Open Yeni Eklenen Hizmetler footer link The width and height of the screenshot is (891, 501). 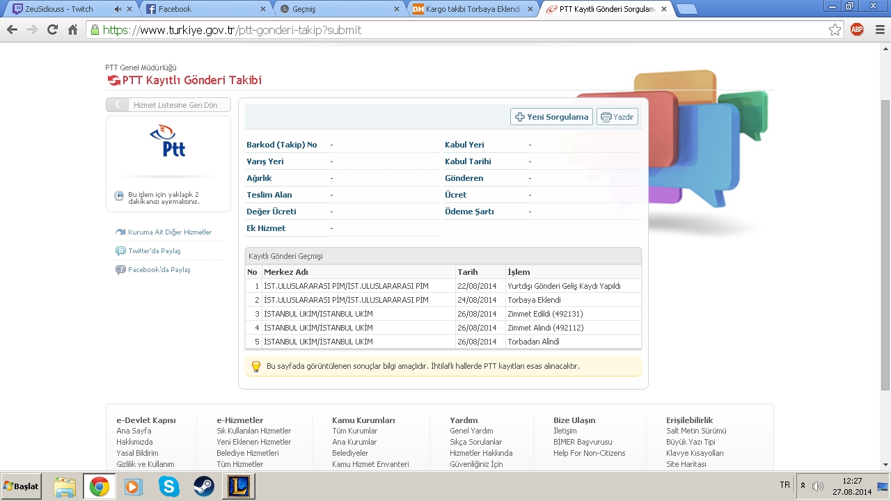tap(254, 442)
